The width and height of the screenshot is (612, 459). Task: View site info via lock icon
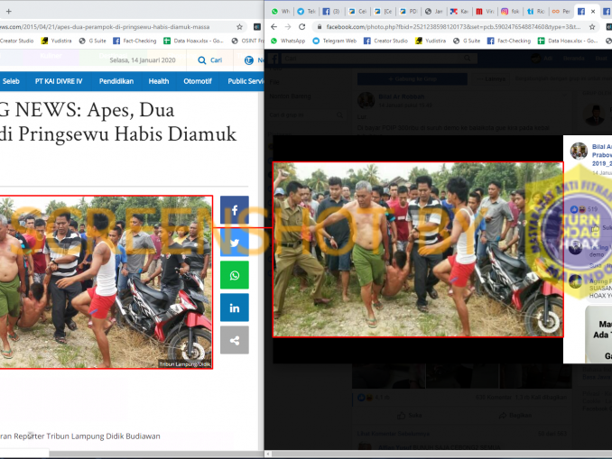(320, 27)
